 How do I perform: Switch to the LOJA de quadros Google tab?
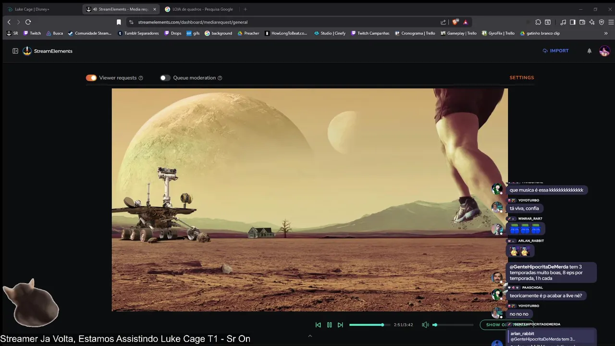[199, 9]
